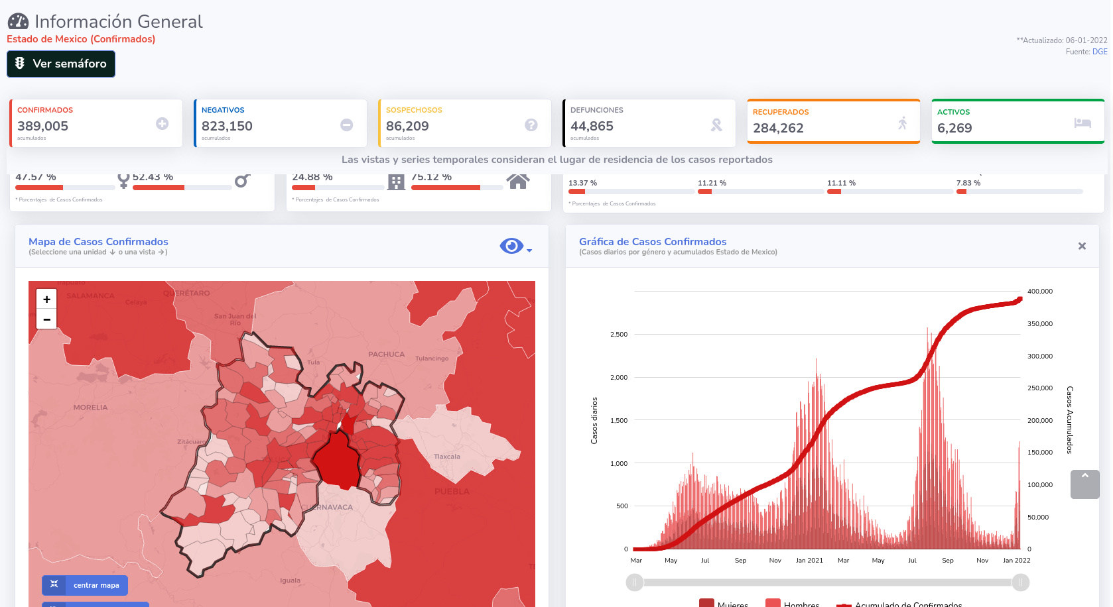
Task: Click the house icon for ambulatory cases
Action: coord(518,182)
